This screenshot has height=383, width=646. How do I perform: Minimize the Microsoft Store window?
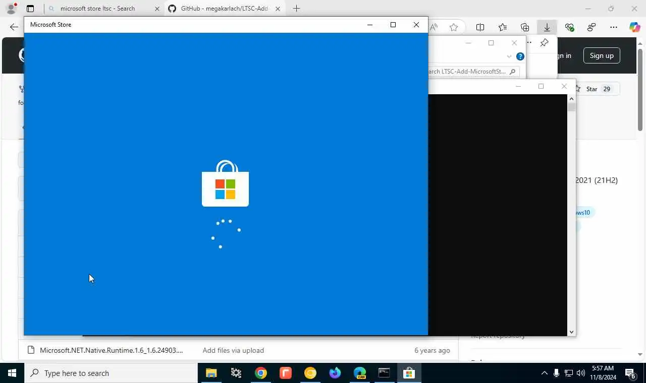point(370,25)
